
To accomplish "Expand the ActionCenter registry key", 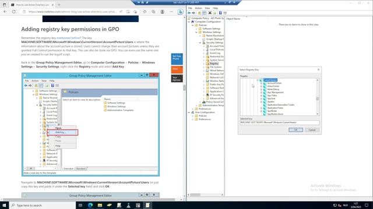I will [261, 87].
